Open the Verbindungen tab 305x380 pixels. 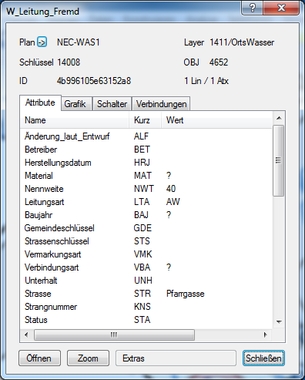pyautogui.click(x=161, y=104)
